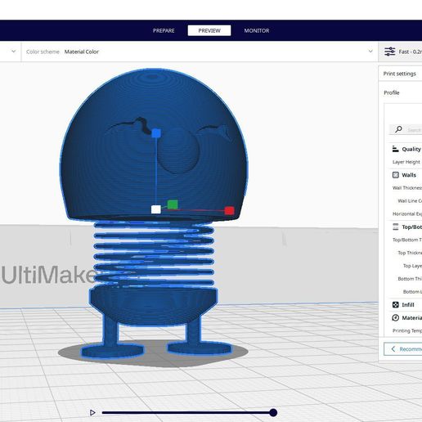Click the Material category icon
Screen dimensions: 422x422
pyautogui.click(x=396, y=317)
